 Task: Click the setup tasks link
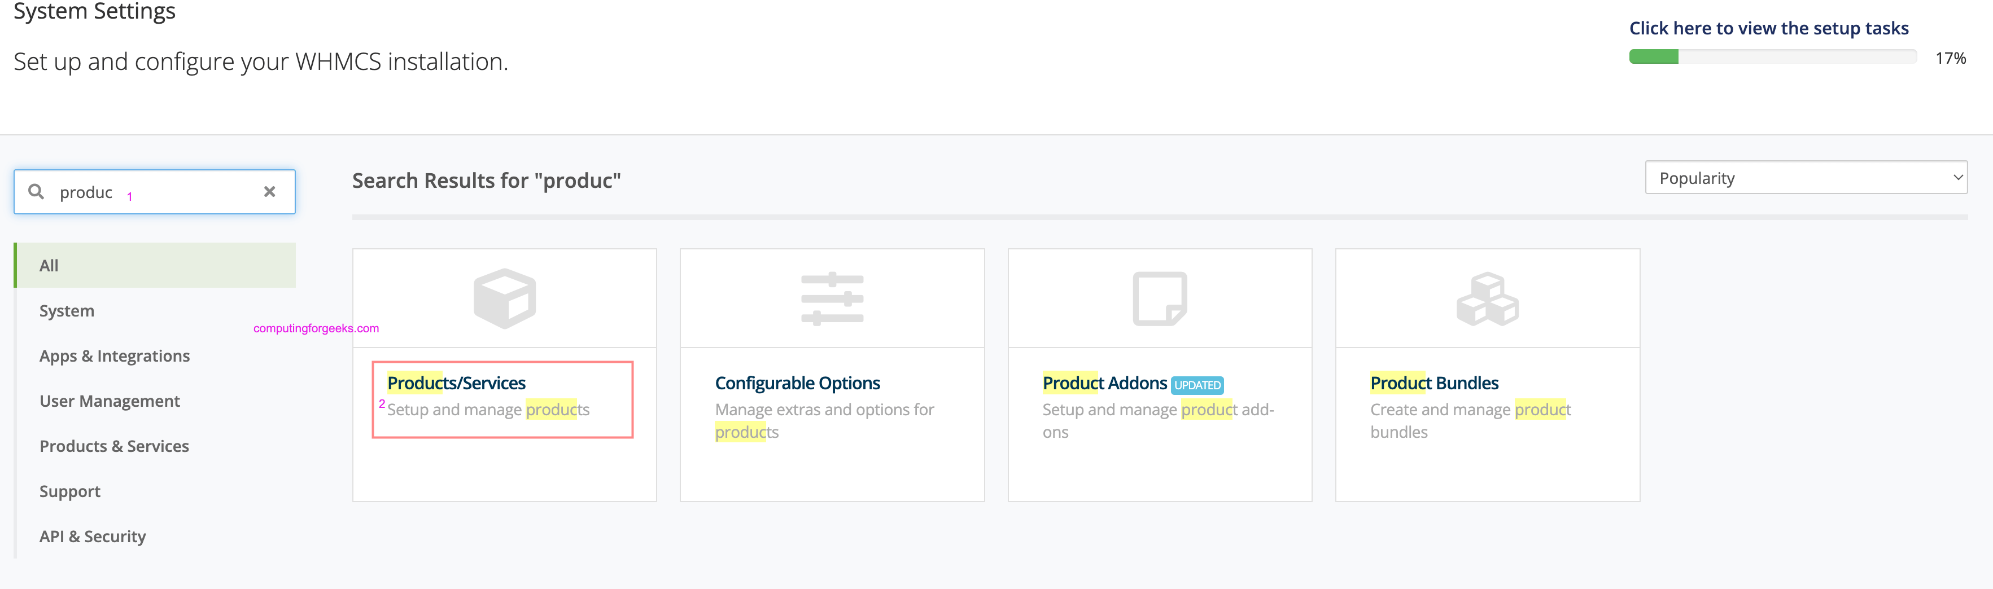click(1769, 28)
